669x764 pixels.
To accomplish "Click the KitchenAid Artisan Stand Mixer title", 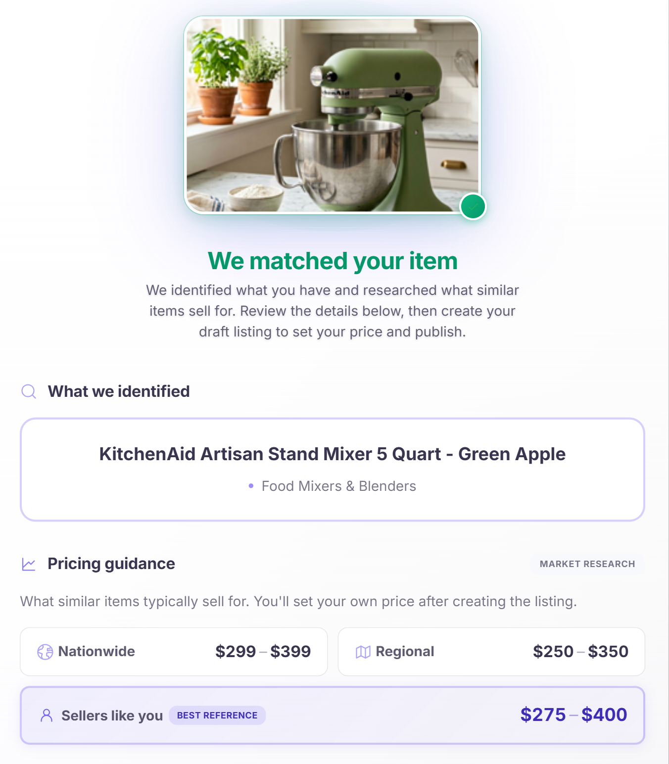I will [333, 454].
